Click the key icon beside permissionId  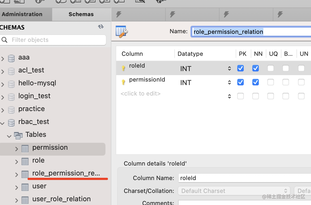point(123,82)
